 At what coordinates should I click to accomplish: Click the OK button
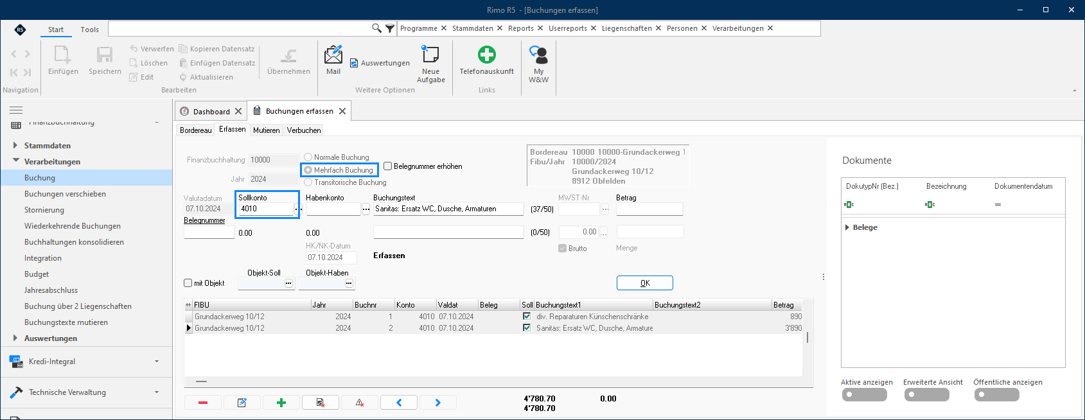point(645,283)
